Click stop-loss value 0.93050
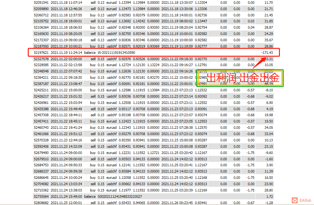Viewport: 314px width, 205px height. coord(153,27)
